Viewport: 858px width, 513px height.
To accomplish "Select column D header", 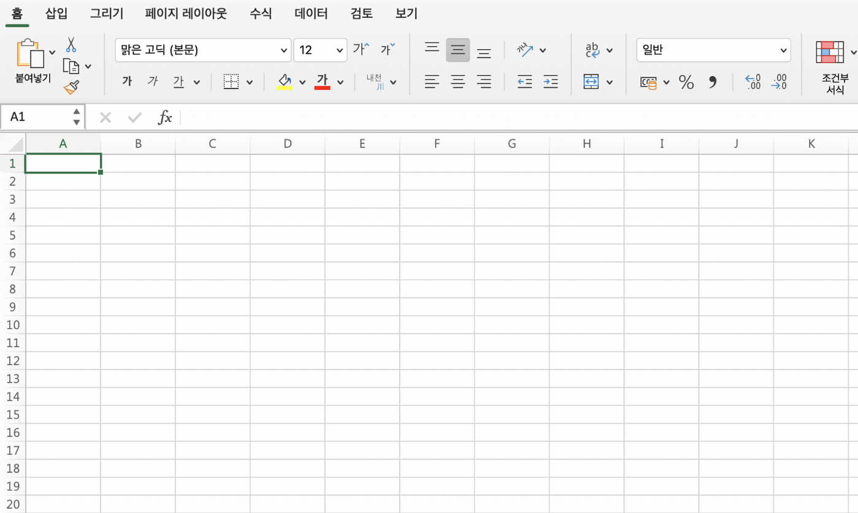I will tap(288, 144).
